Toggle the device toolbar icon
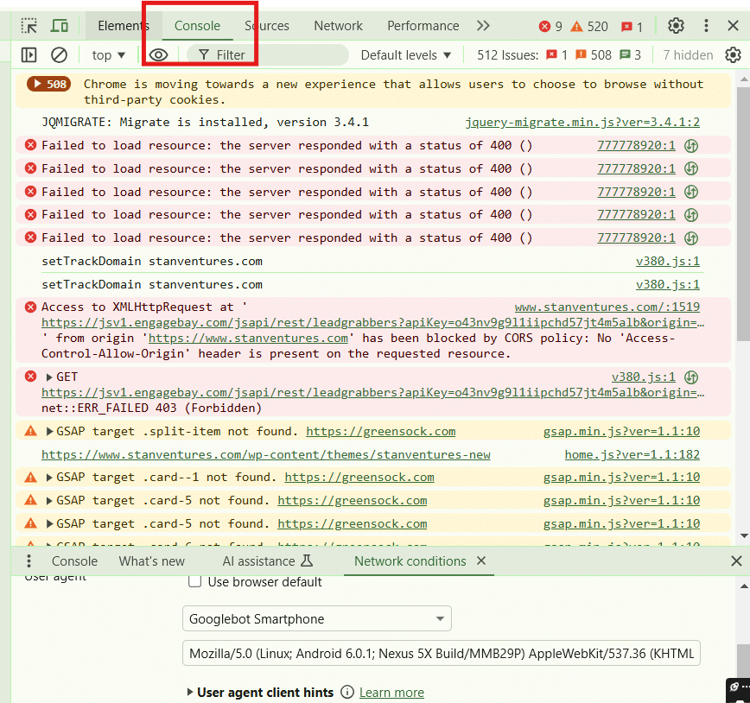This screenshot has height=703, width=750. click(59, 26)
